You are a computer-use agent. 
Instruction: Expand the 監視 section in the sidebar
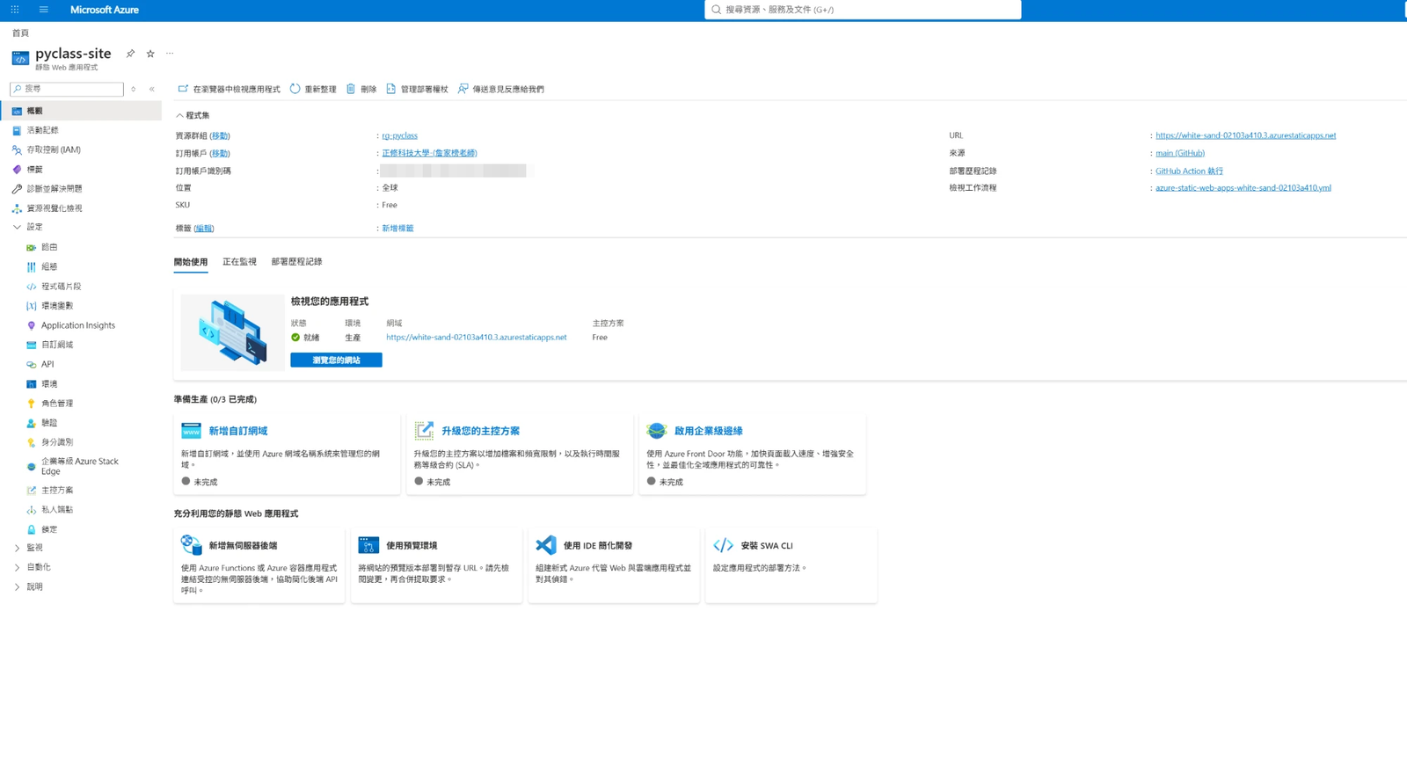(x=17, y=548)
